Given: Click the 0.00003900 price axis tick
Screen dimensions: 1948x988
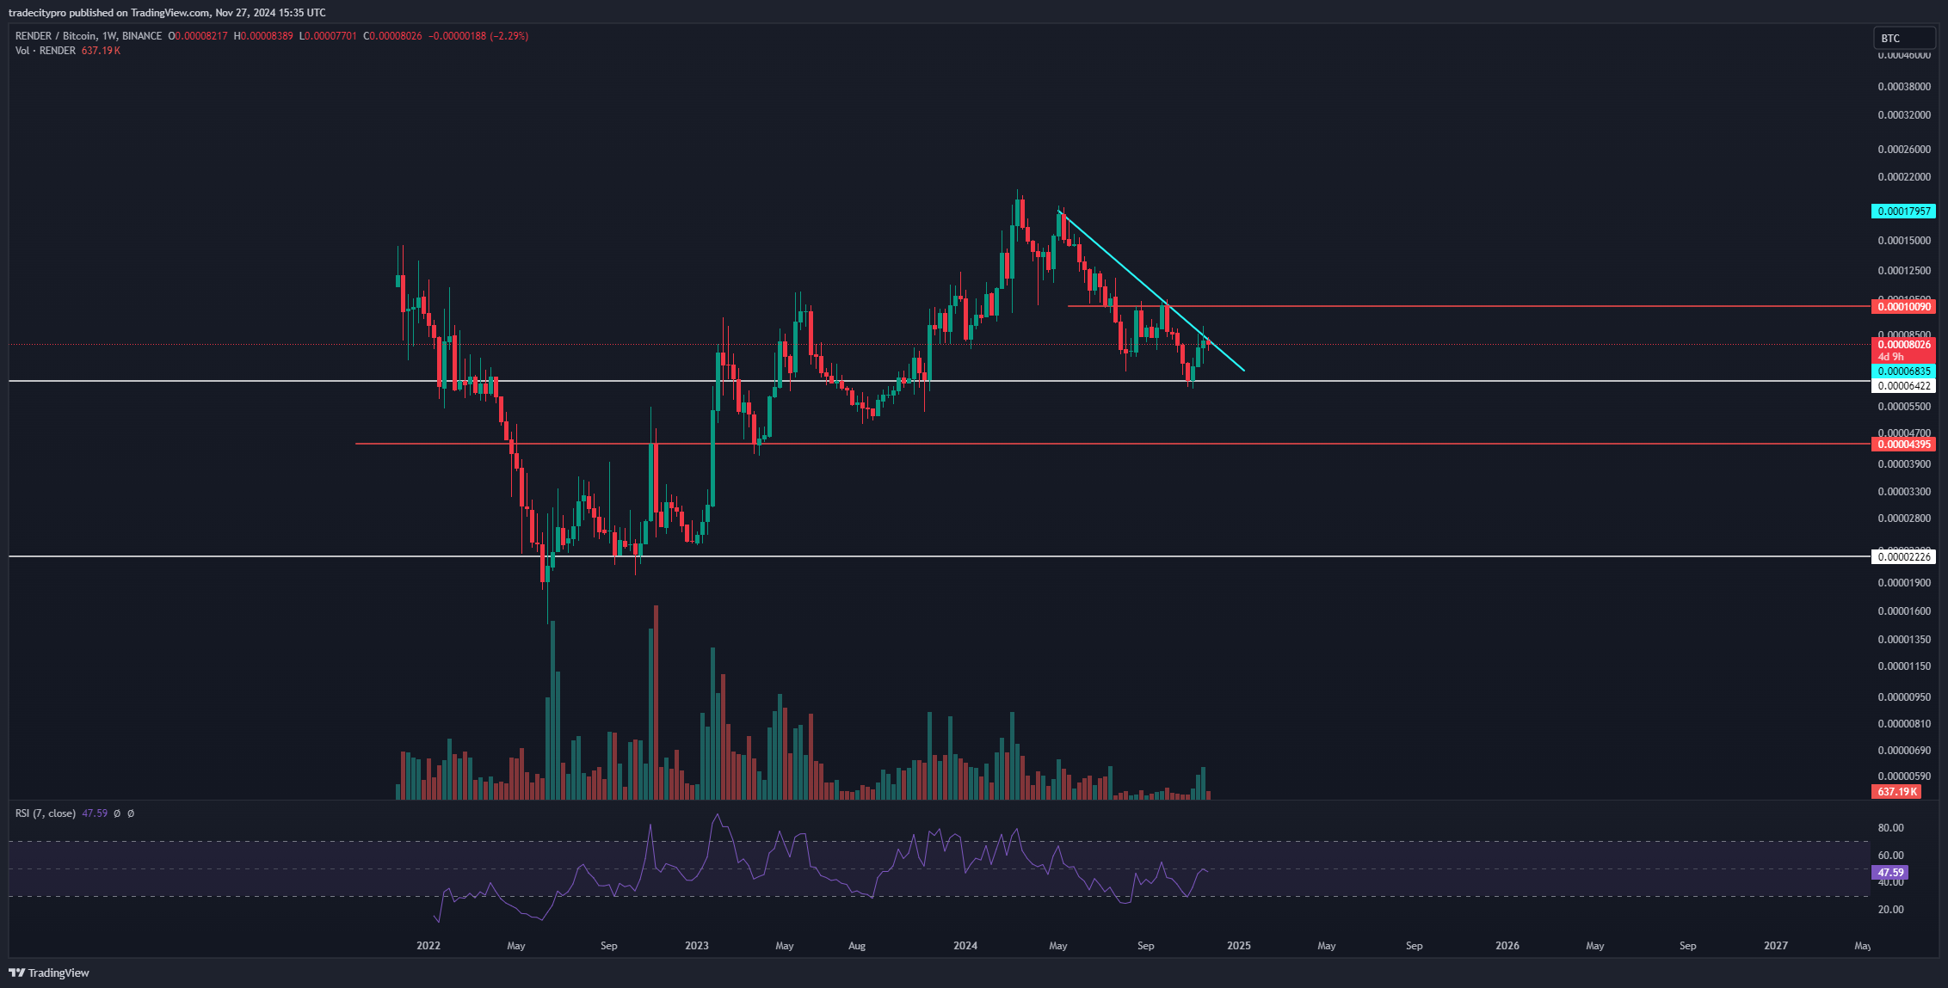Looking at the screenshot, I should pos(1904,464).
